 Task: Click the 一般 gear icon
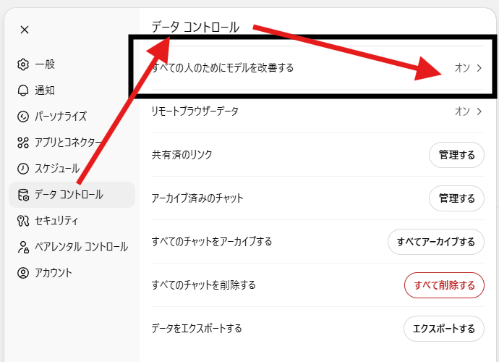click(23, 64)
